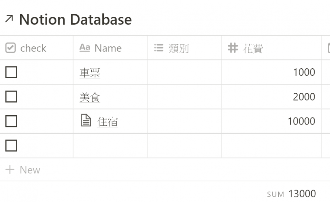The height and width of the screenshot is (202, 330).
Task: Tick the checkbox for 住宿 row
Action: (11, 121)
